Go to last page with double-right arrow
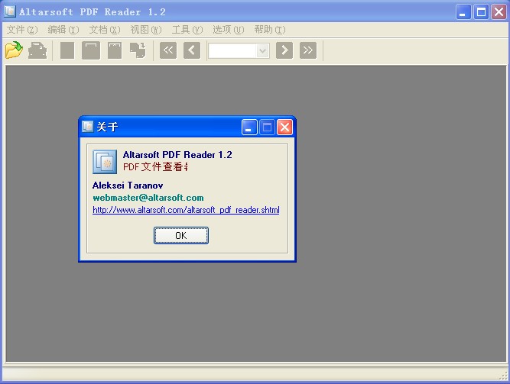510x384 pixels. (308, 50)
